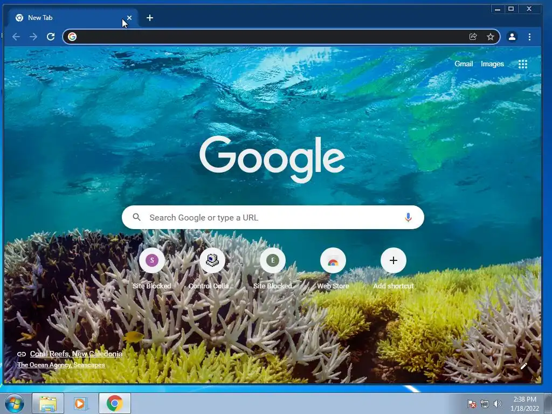Open Windows Explorer from taskbar
552x414 pixels.
48,403
